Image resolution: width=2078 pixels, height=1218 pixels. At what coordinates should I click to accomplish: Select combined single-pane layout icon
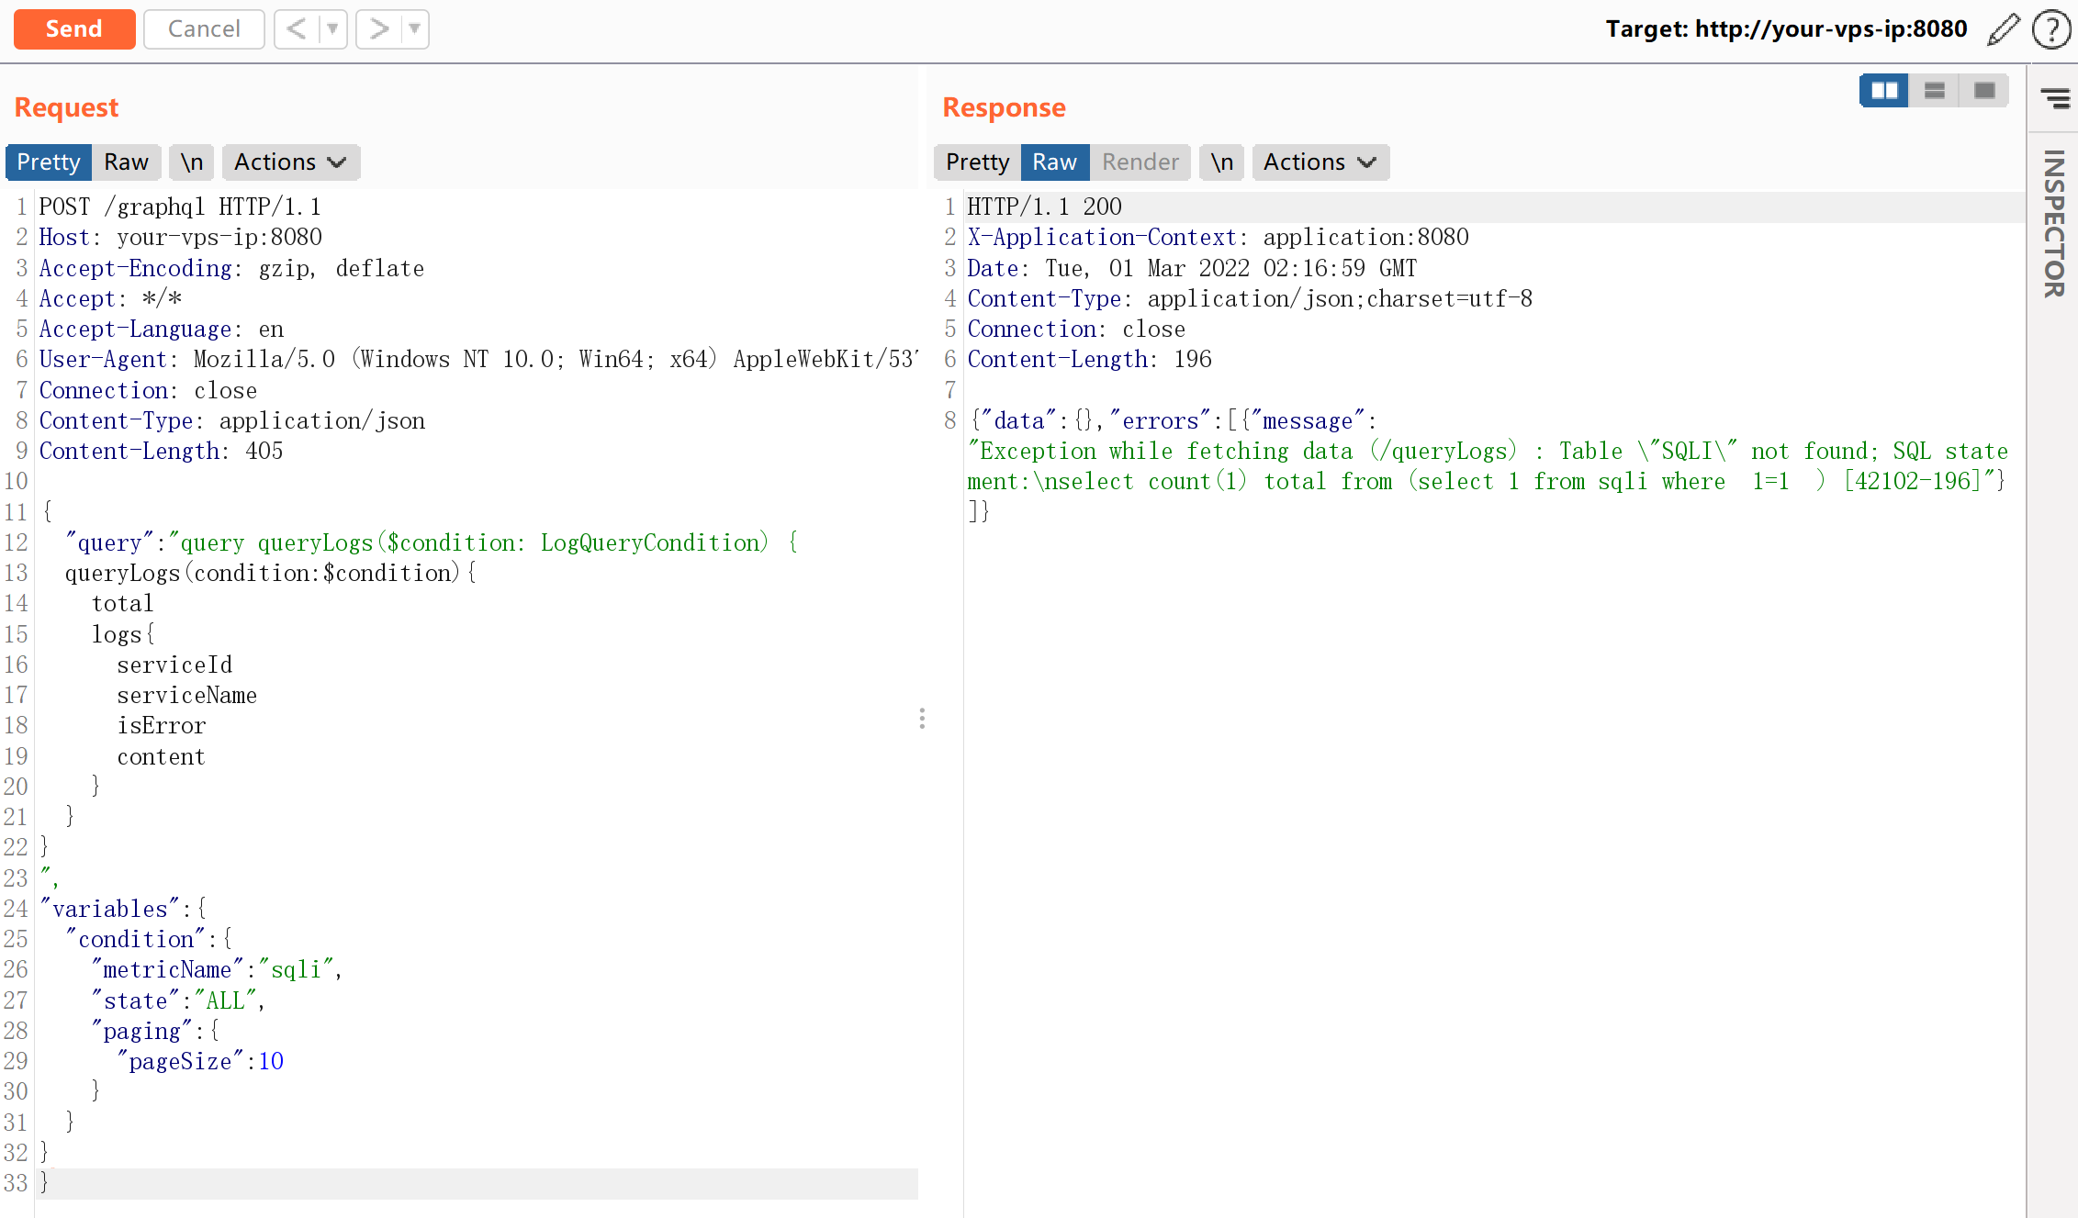pos(1983,91)
